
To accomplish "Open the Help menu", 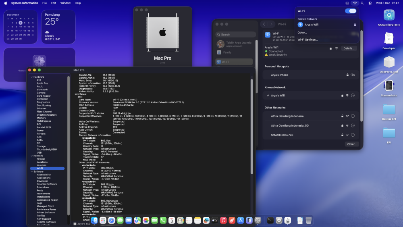I will click(x=78, y=3).
